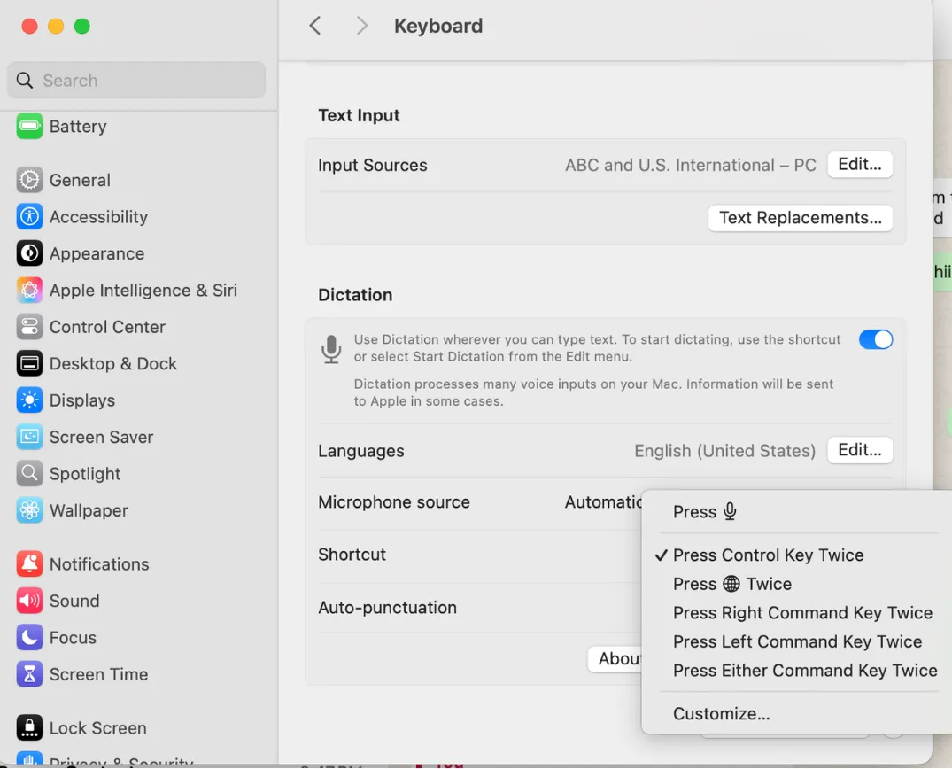
Task: Click the Spotlight magnifier icon
Action: pyautogui.click(x=29, y=473)
